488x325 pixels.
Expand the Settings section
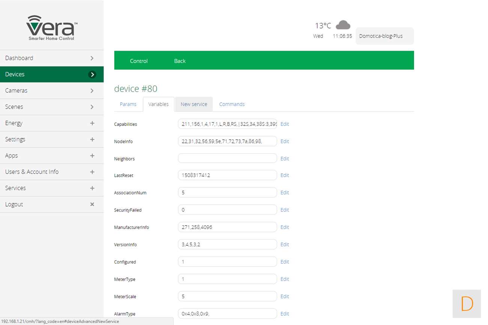[x=92, y=139]
